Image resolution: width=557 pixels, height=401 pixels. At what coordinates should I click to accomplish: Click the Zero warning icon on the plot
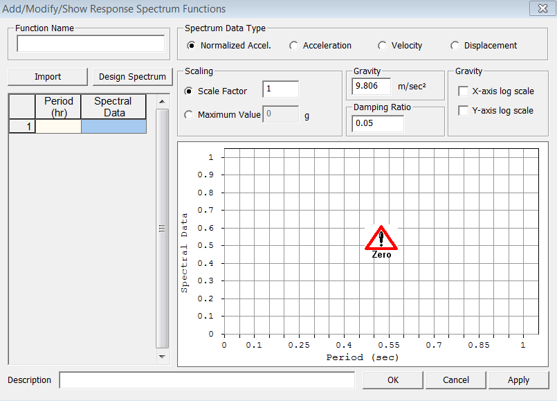pos(381,239)
